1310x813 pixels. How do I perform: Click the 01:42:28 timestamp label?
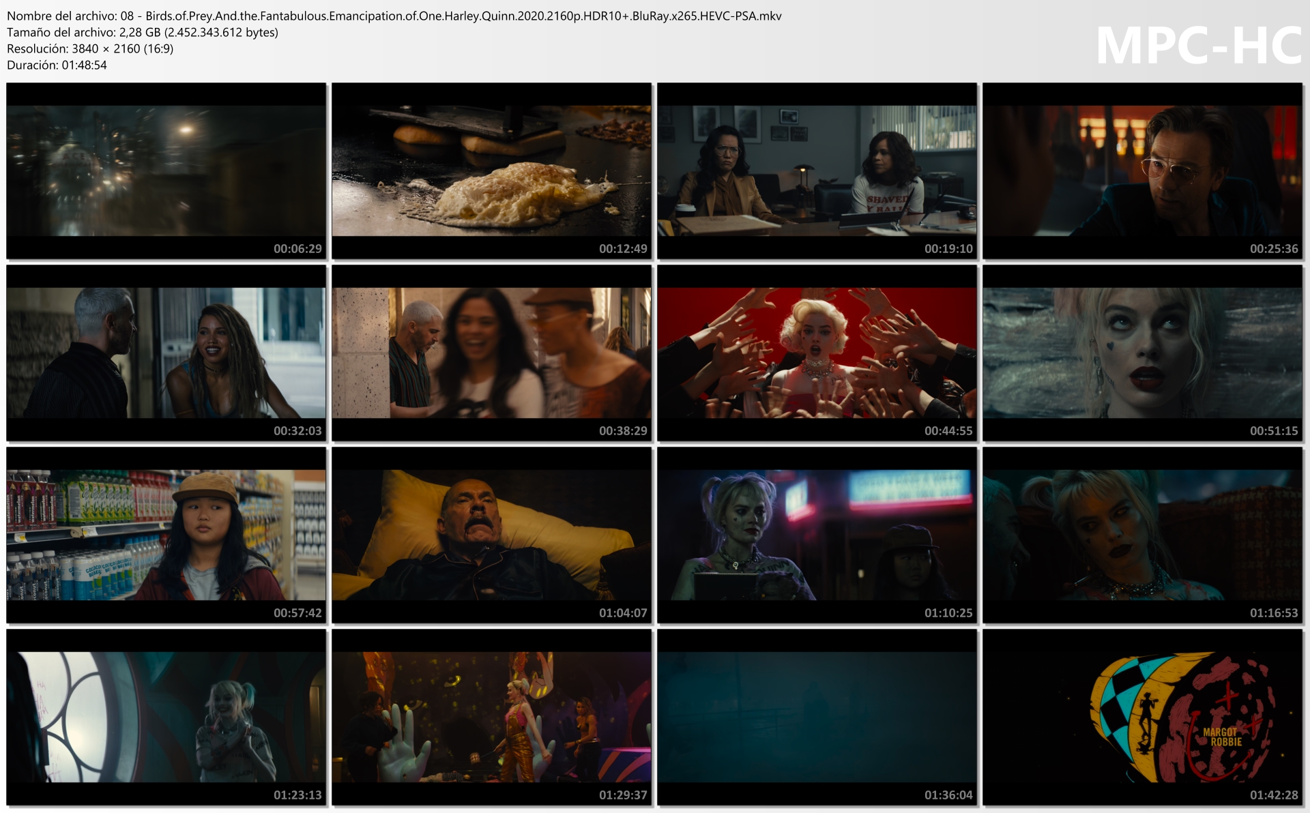1274,795
